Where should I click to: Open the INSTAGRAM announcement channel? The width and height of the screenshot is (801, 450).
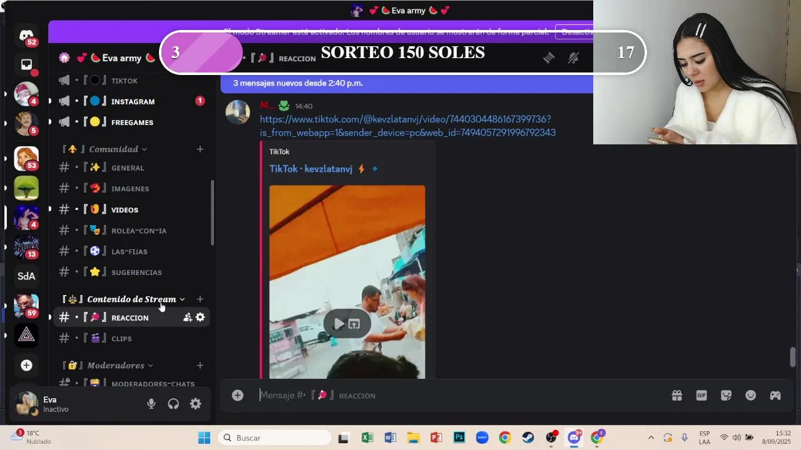pos(131,101)
